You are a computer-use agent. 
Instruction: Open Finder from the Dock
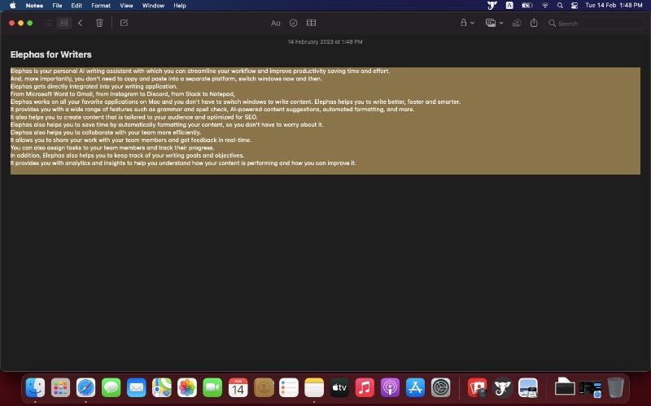[35, 388]
